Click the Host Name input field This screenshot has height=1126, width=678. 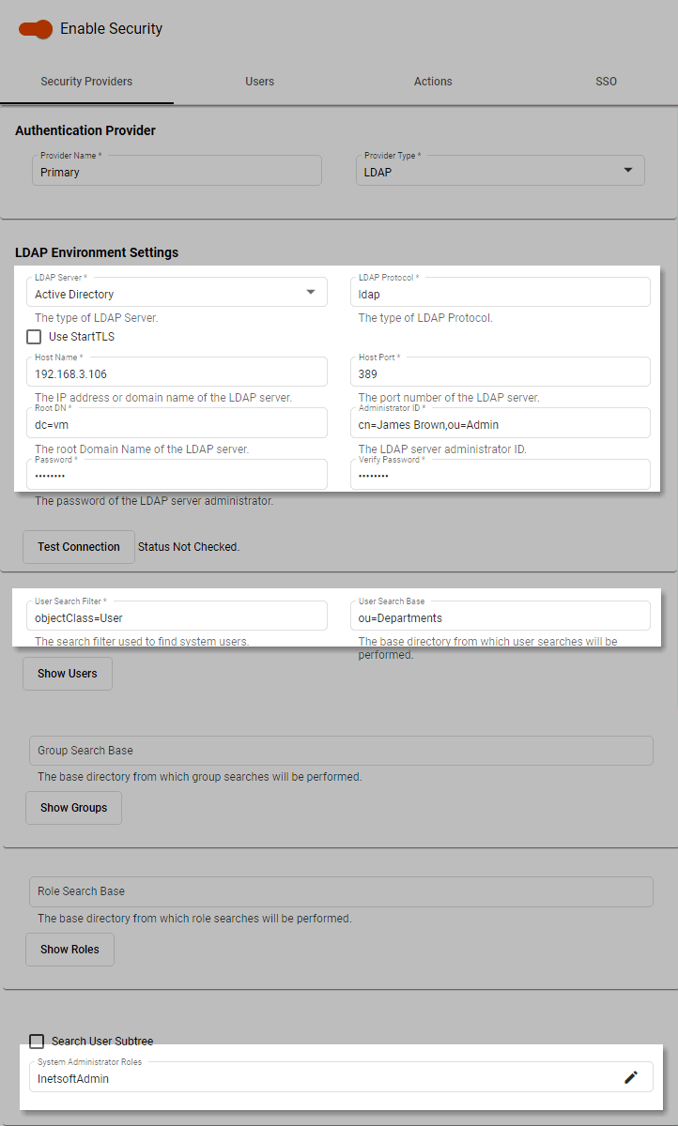pos(177,372)
